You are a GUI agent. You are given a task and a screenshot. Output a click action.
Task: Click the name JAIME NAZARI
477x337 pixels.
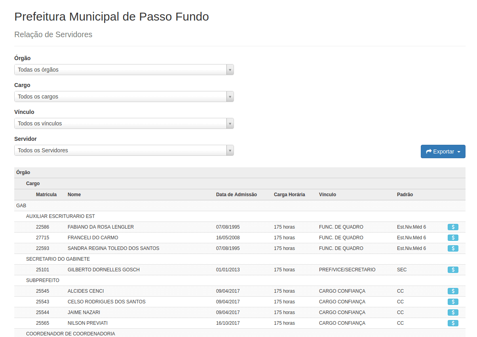[84, 312]
